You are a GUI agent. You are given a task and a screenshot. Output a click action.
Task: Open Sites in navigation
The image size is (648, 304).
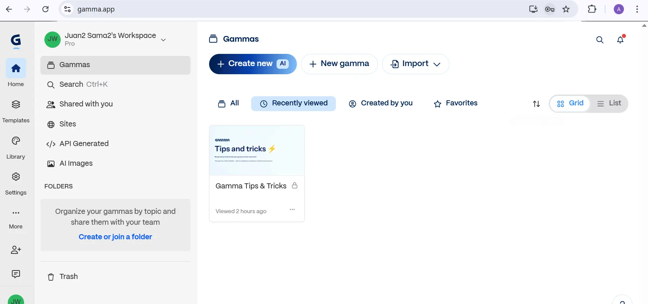pos(115,124)
